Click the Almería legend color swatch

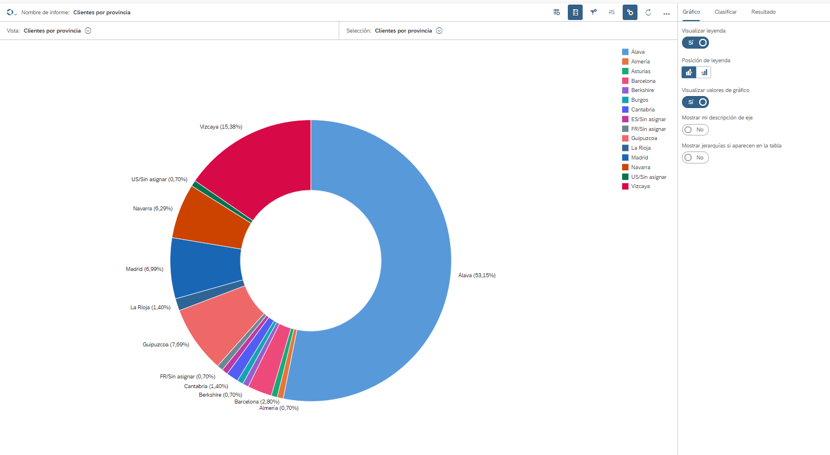tap(625, 61)
